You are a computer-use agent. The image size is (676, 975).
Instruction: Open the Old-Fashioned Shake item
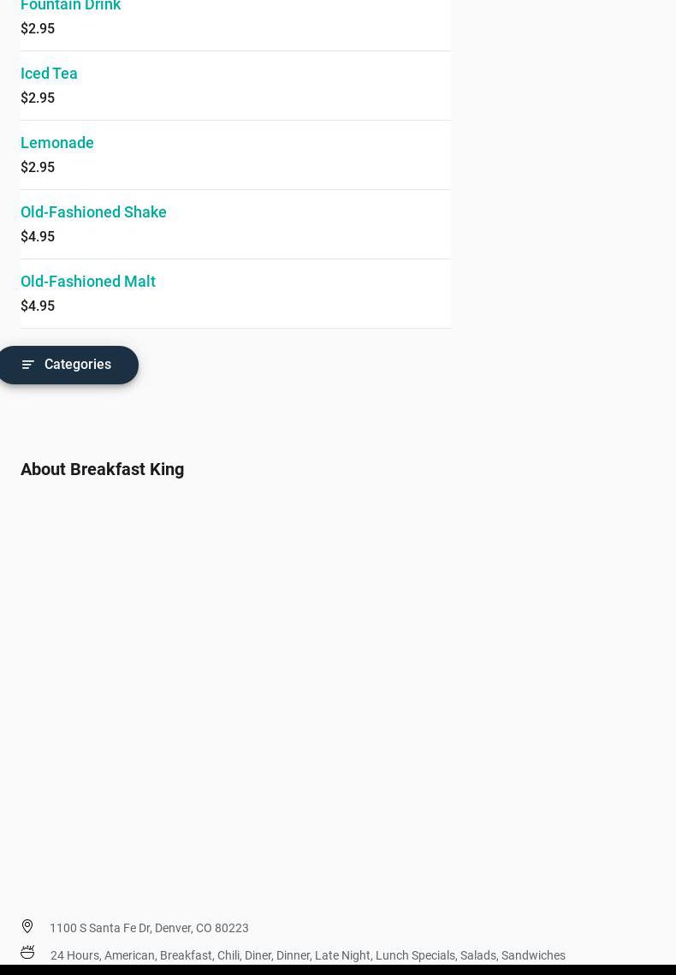tap(93, 212)
